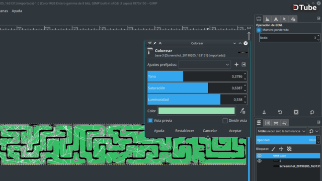Open presets menu icon beside plus

click(244, 64)
